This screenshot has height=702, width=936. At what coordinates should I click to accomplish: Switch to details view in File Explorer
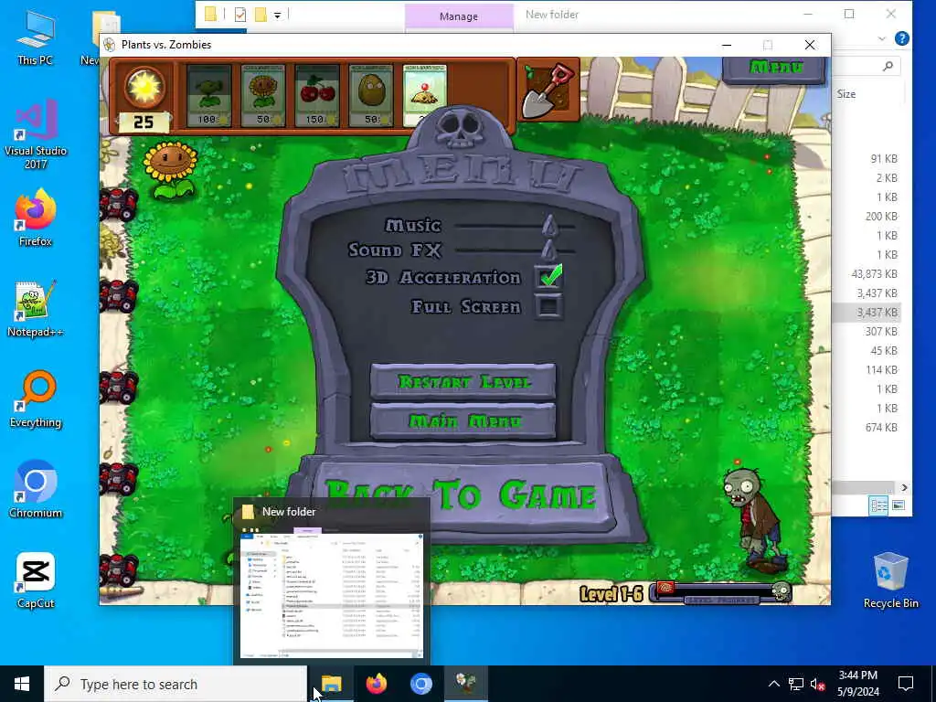[878, 505]
